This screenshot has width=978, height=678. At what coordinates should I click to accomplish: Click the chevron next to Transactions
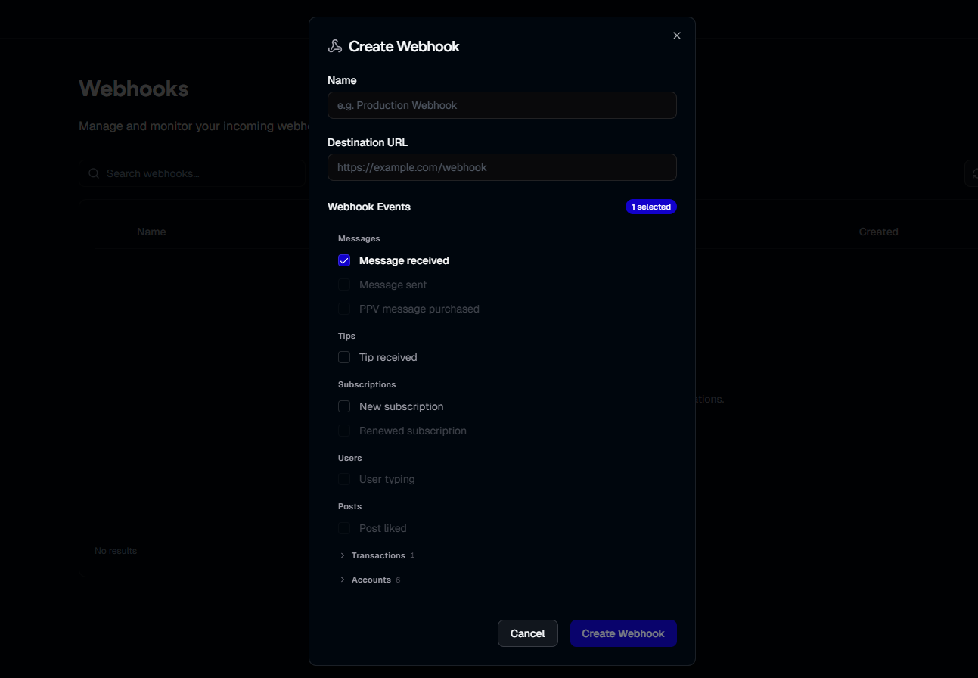pyautogui.click(x=342, y=555)
